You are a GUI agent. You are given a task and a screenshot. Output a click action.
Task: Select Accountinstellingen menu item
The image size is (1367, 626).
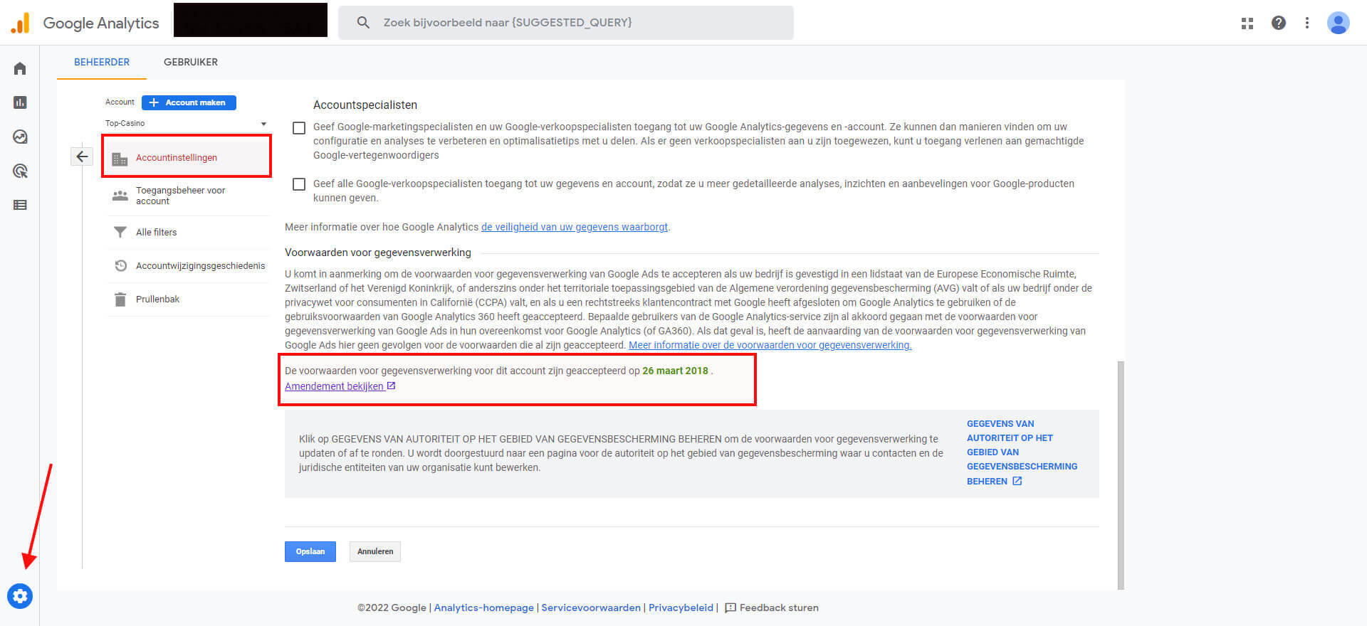pyautogui.click(x=187, y=157)
